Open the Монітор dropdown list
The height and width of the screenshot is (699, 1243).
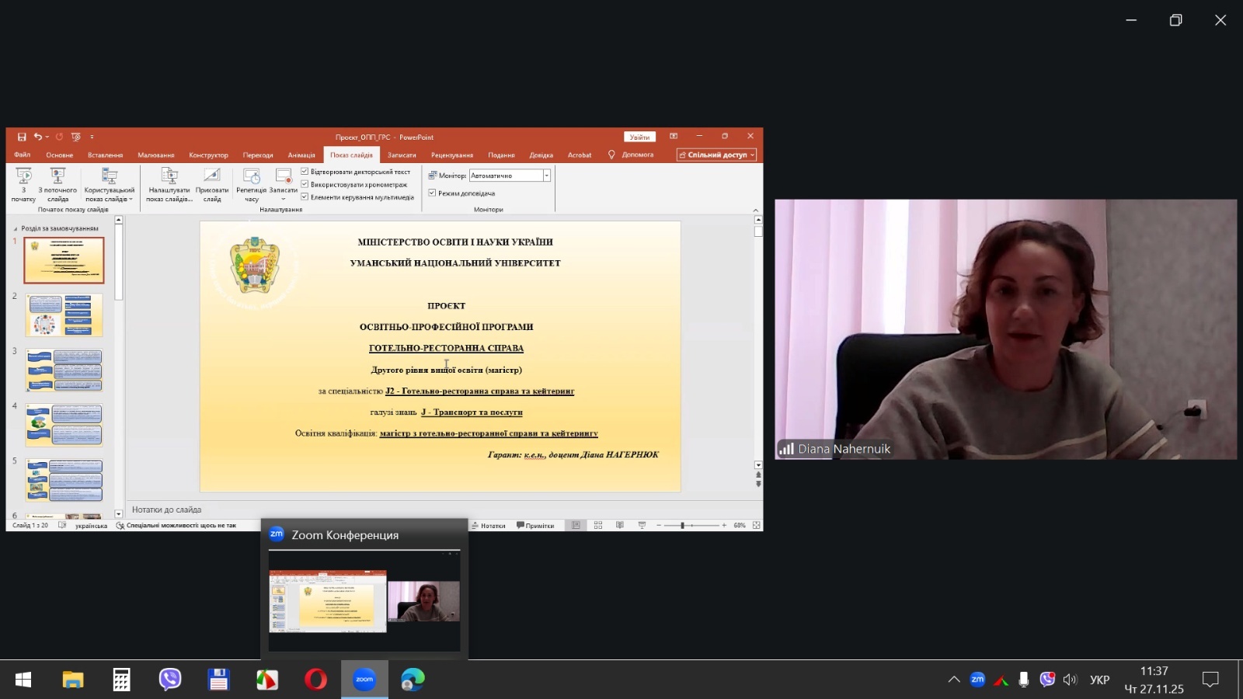[x=547, y=176]
